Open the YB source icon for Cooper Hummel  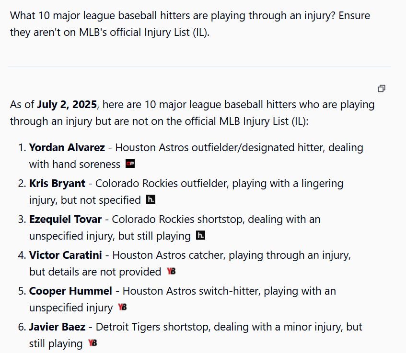(123, 307)
